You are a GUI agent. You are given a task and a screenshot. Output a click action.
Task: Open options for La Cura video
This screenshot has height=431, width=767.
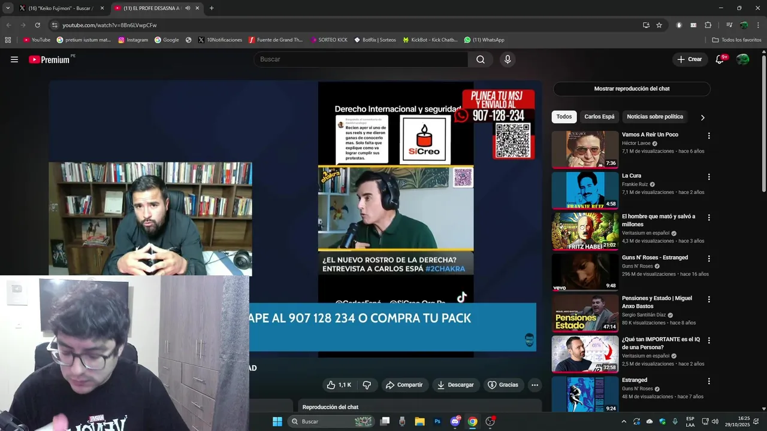click(x=709, y=177)
